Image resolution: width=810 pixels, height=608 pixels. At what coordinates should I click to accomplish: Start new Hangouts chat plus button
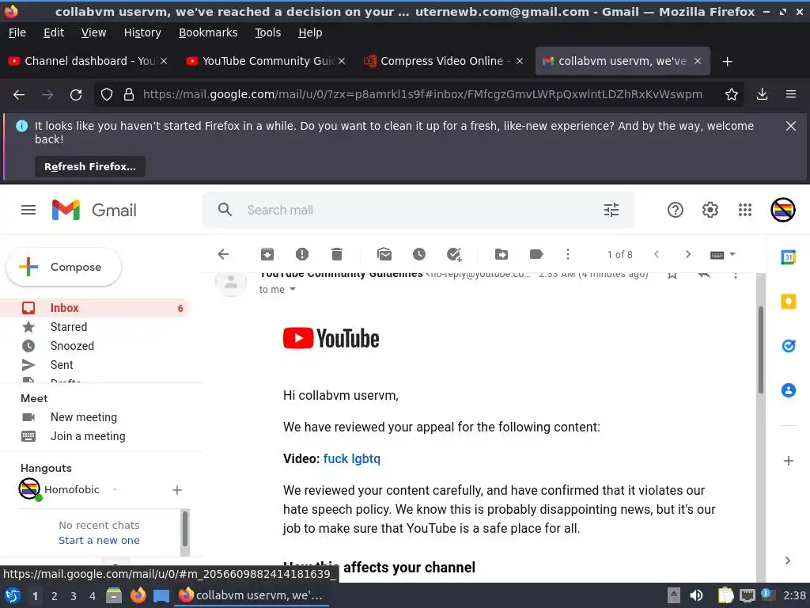tap(176, 489)
